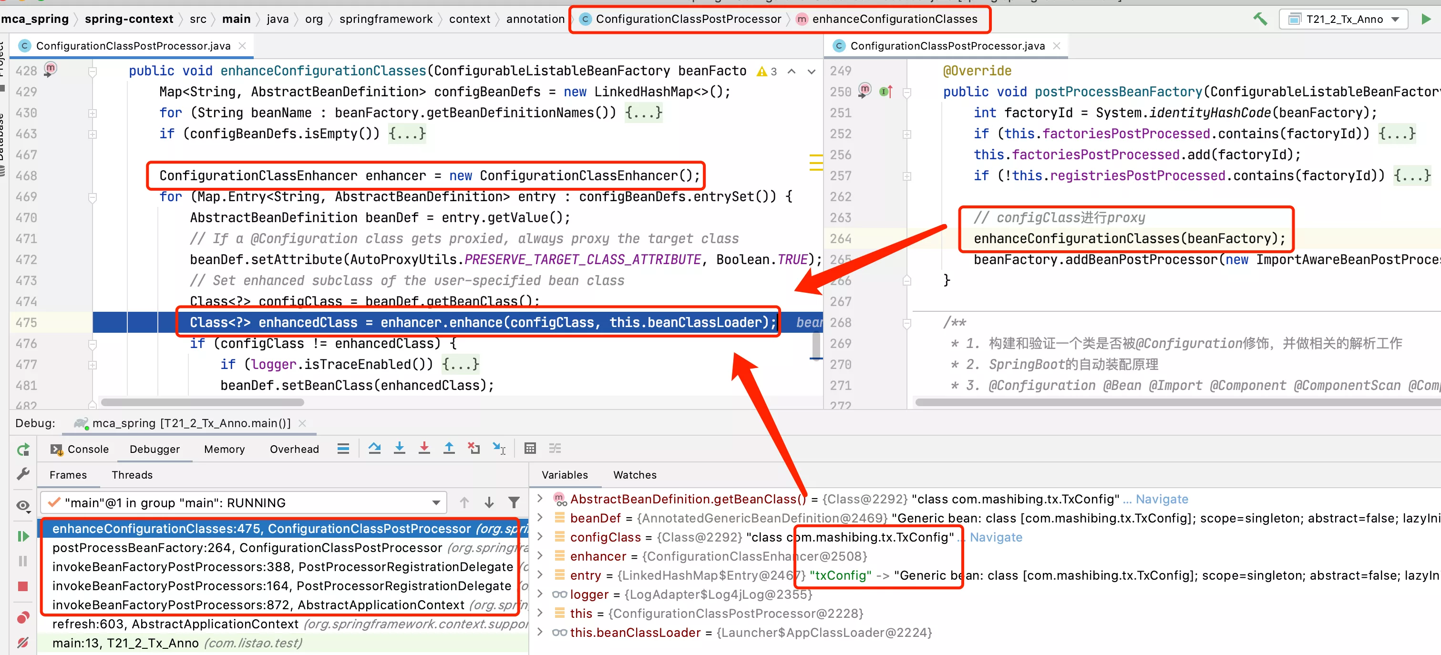Click the warnings indicator showing 3

tap(766, 71)
